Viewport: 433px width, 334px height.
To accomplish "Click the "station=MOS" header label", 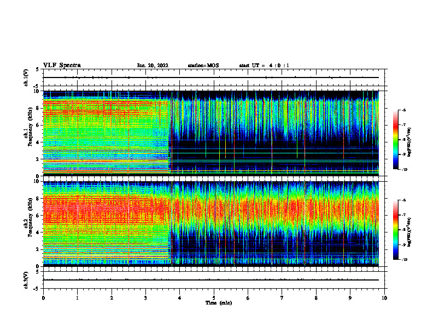I will pos(203,65).
